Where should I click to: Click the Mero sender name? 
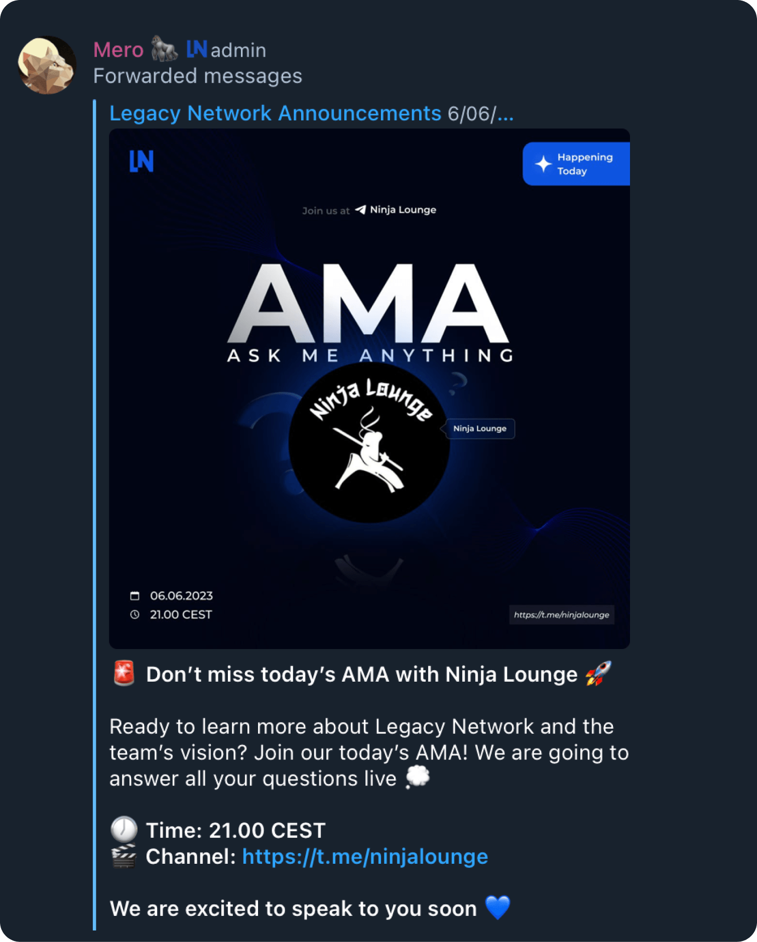pos(118,50)
